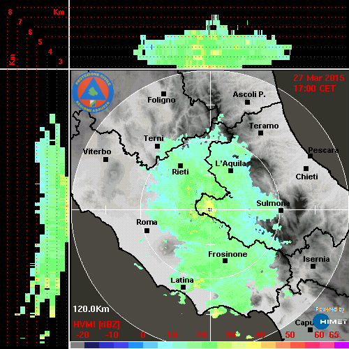Click the Latina city marker square

183,287
